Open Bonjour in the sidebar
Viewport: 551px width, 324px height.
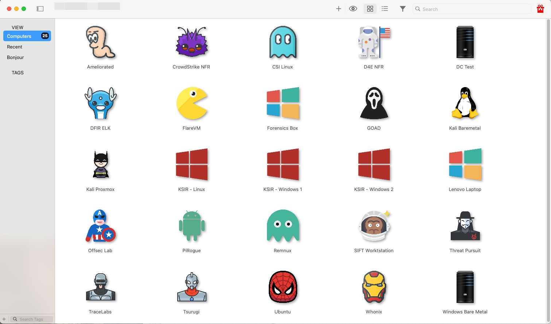click(x=15, y=57)
